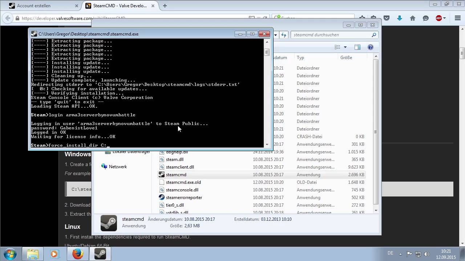Open File Explorer from taskbar
The width and height of the screenshot is (465, 261).
32,254
